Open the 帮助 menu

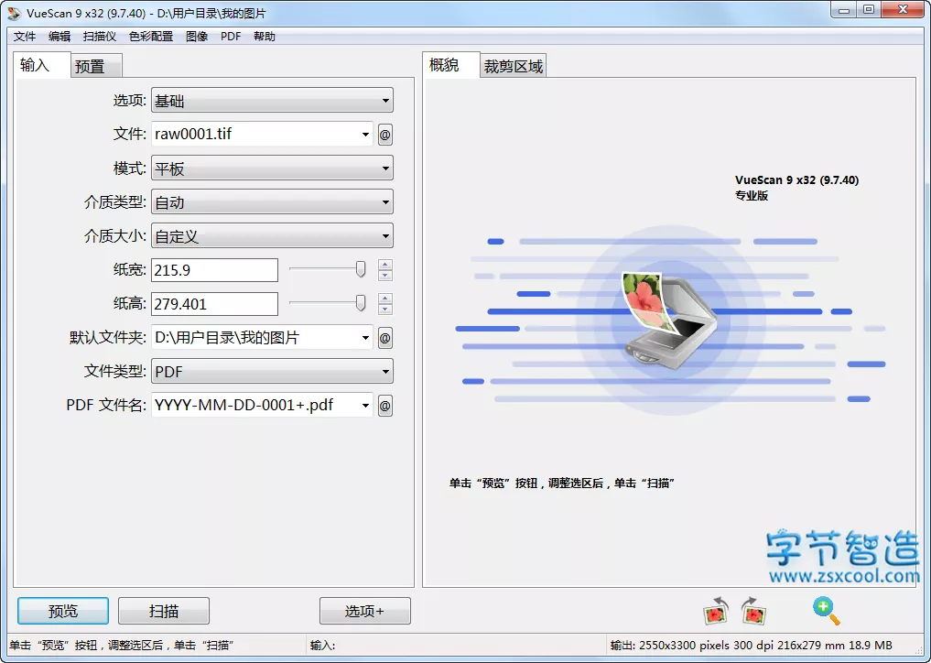(265, 37)
